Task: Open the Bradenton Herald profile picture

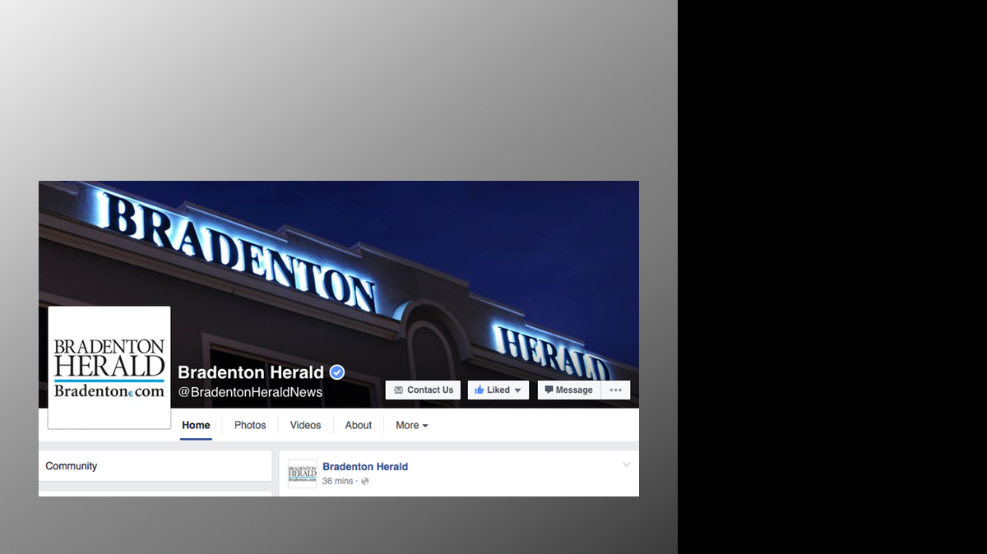Action: [x=109, y=367]
